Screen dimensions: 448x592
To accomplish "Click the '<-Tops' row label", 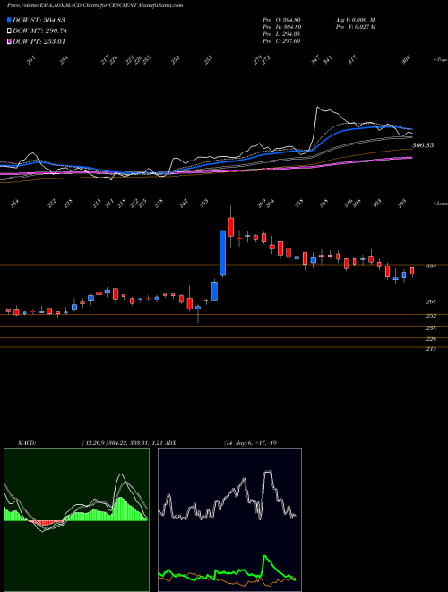I will [440, 60].
